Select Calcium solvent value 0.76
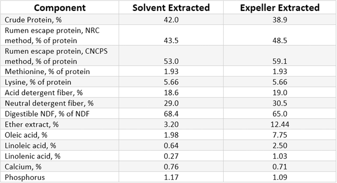337x183 pixels. (172, 164)
